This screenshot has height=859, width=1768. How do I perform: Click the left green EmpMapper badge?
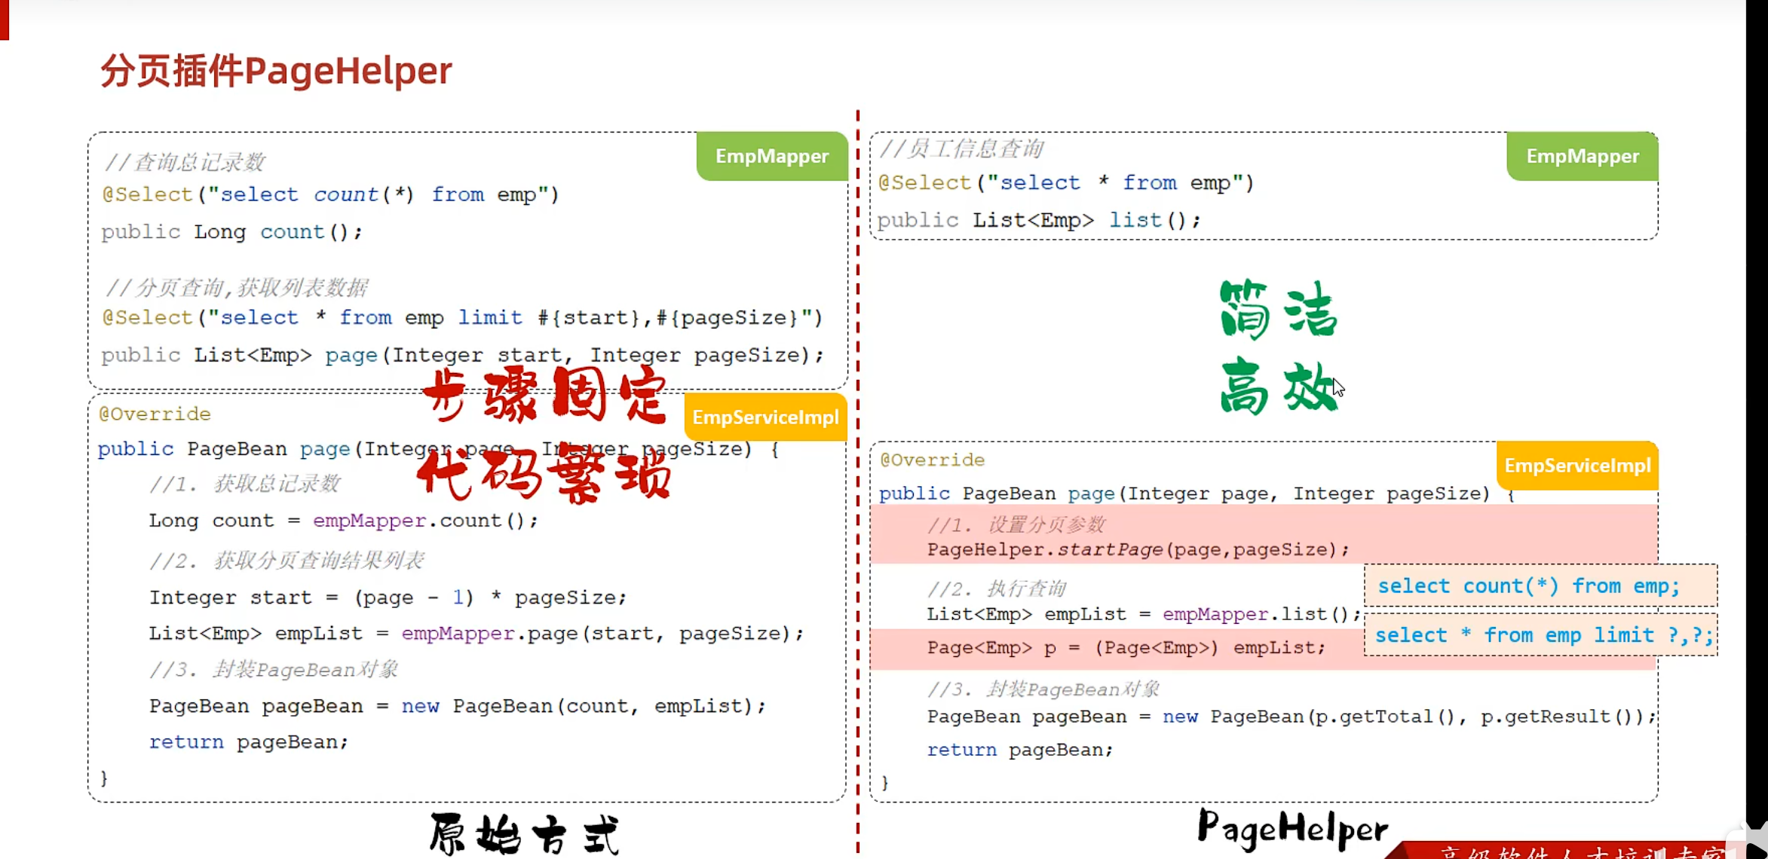pyautogui.click(x=771, y=156)
